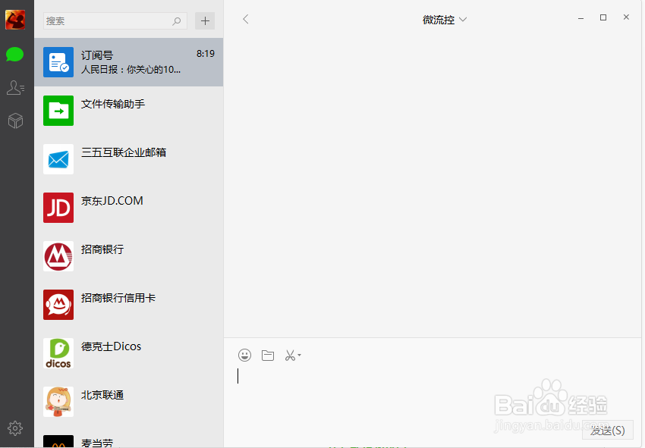This screenshot has height=448, width=645.
Task: Minimize the WeChat window
Action: point(580,18)
